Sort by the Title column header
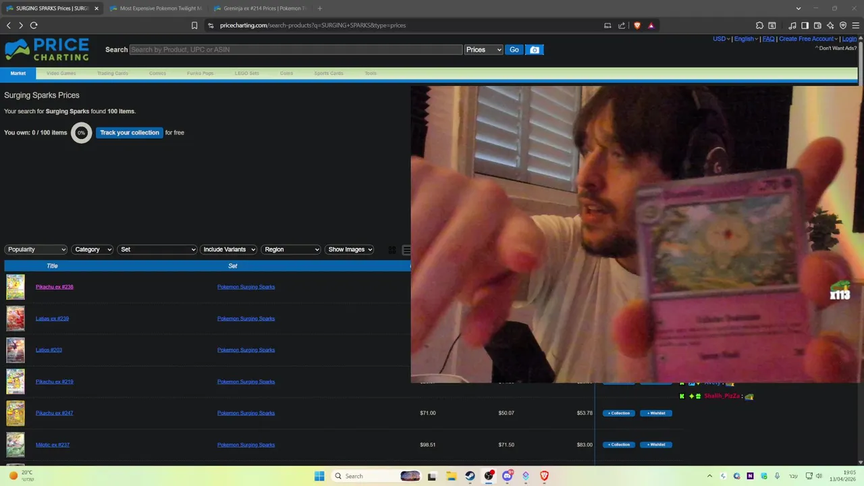The image size is (864, 486). [x=52, y=266]
